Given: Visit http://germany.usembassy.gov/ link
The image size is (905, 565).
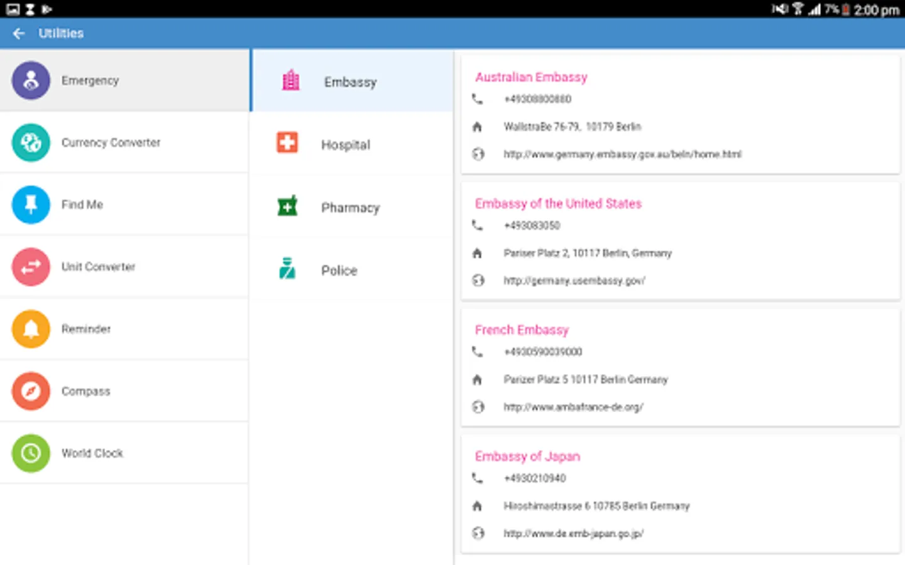Looking at the screenshot, I should click(x=574, y=281).
